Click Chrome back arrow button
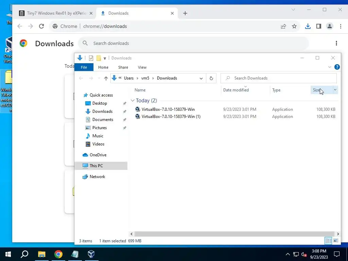 pyautogui.click(x=20, y=26)
